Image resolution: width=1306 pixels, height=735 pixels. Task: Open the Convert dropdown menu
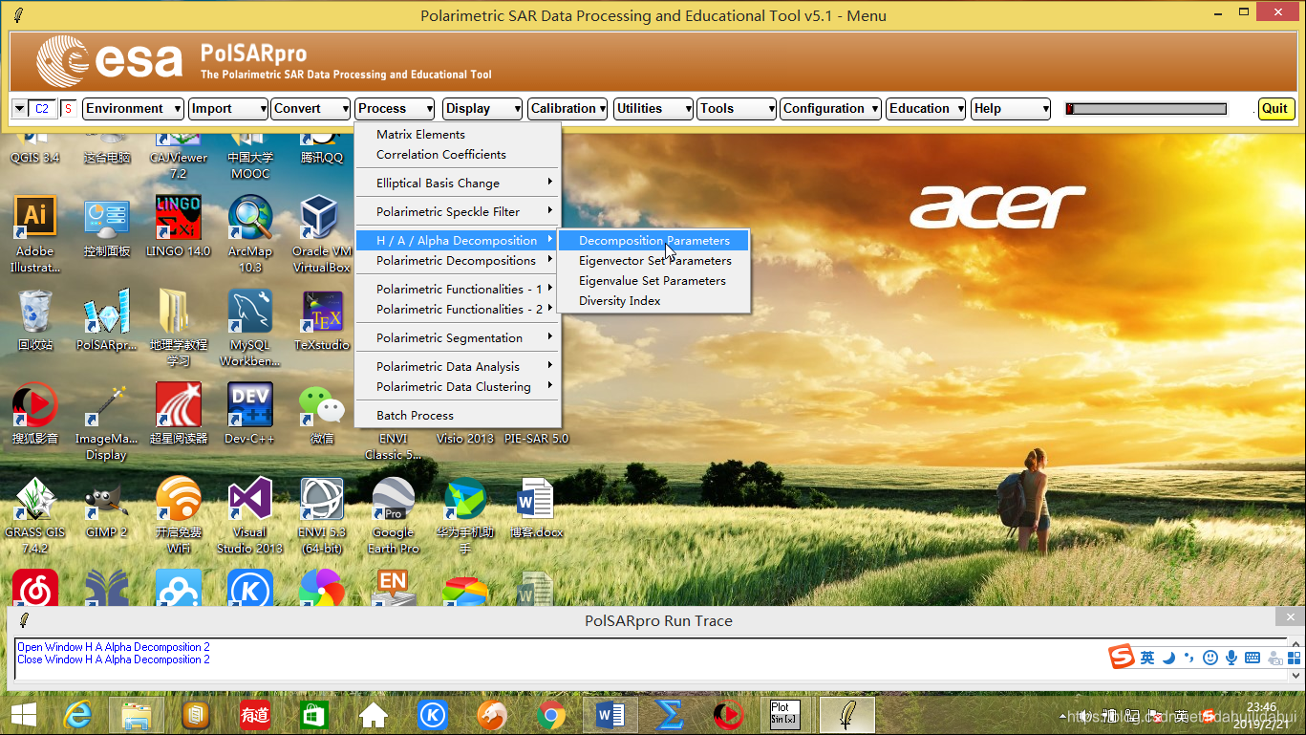click(x=310, y=109)
